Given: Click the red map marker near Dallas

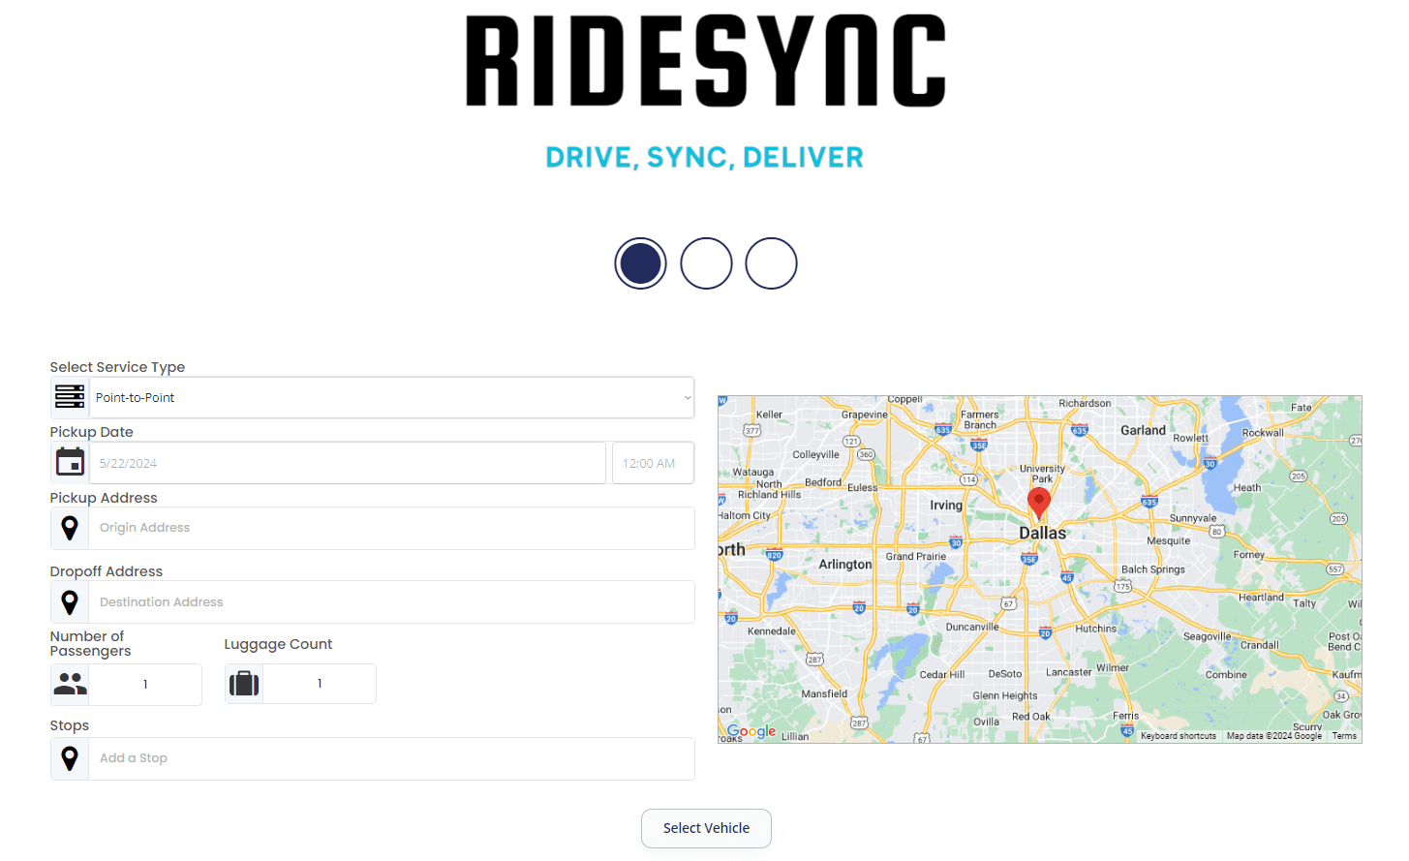Looking at the screenshot, I should tap(1039, 503).
